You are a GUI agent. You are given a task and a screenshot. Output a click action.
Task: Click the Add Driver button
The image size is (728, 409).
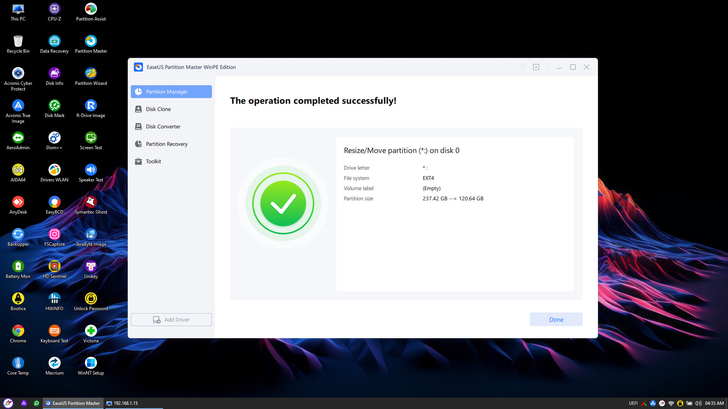click(x=171, y=320)
